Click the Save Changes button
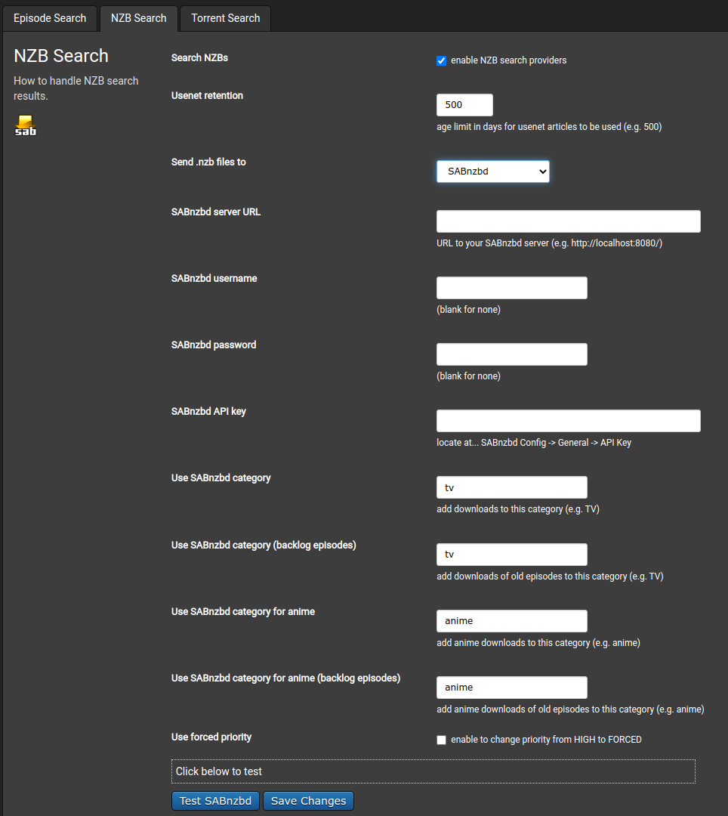 click(308, 801)
